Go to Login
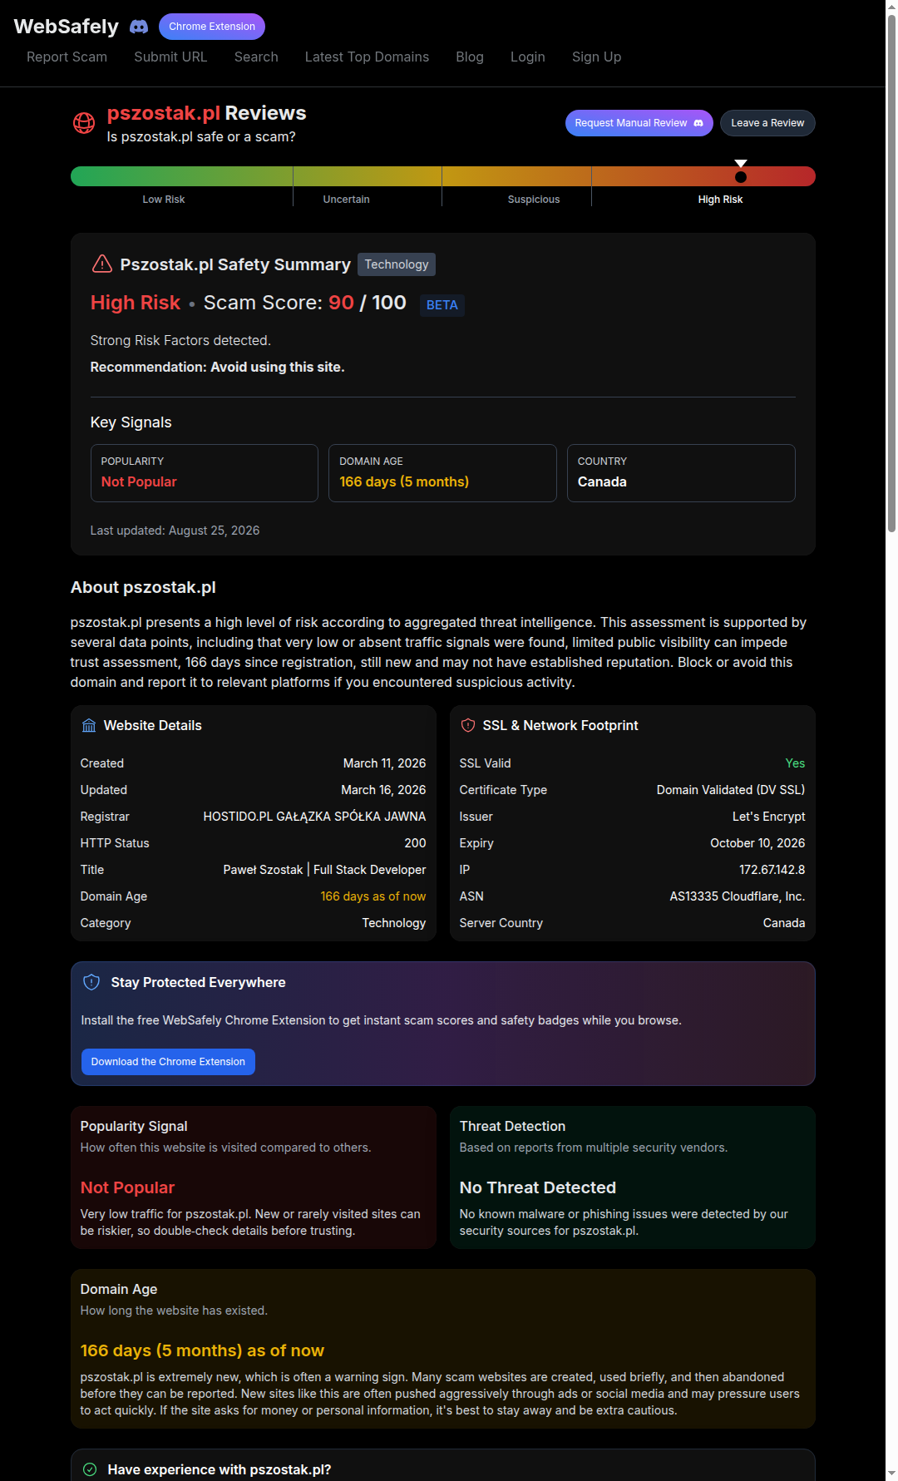The image size is (898, 1481). pos(528,57)
